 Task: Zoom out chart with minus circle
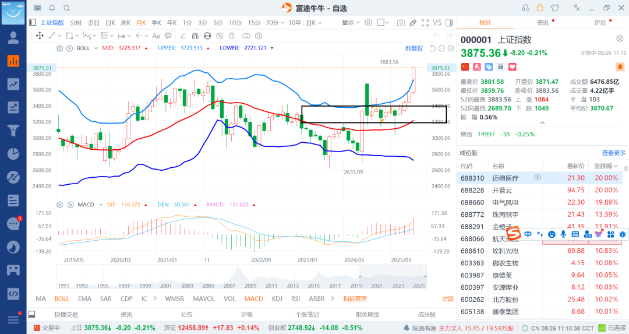tap(441, 48)
